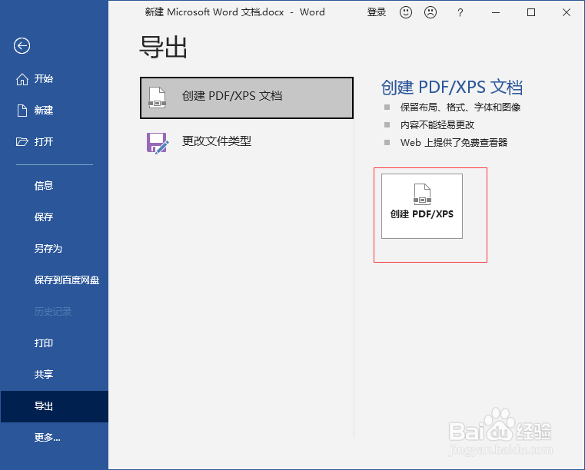Select the highlighted 导出 menu item

(x=54, y=406)
